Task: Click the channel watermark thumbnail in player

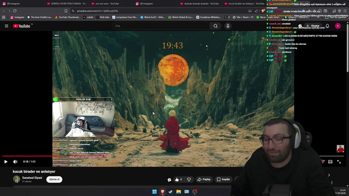Action: tap(340, 149)
